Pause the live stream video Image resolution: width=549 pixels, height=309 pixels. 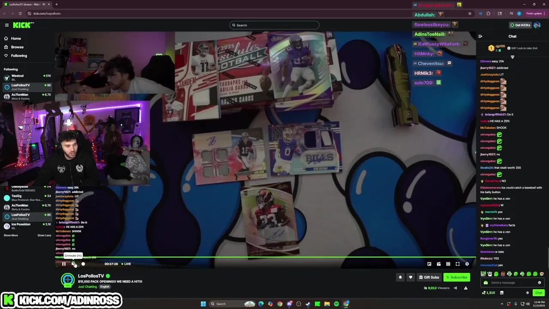(64, 264)
